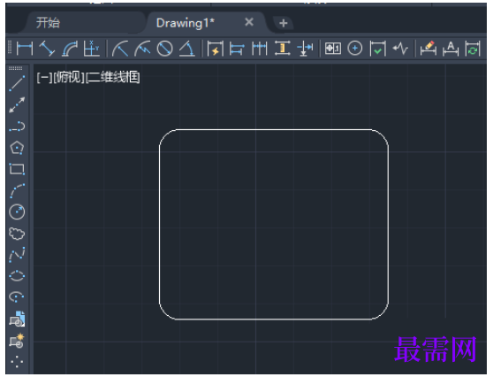
Task: Click the Insert Block tool
Action: click(17, 319)
